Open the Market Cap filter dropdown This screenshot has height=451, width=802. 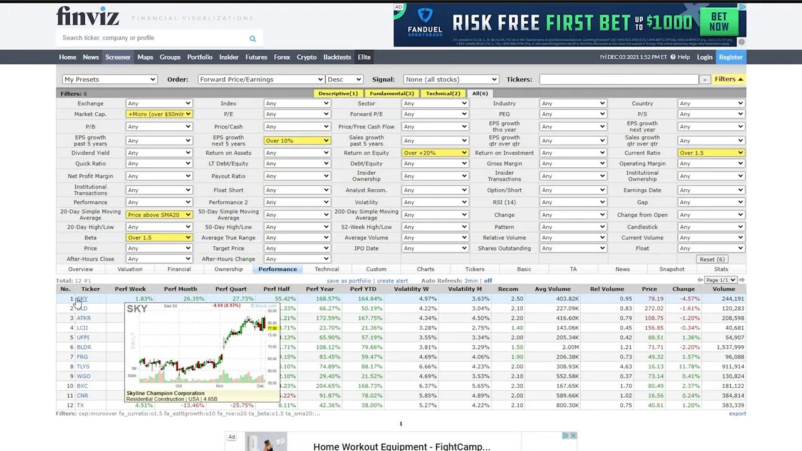click(159, 114)
